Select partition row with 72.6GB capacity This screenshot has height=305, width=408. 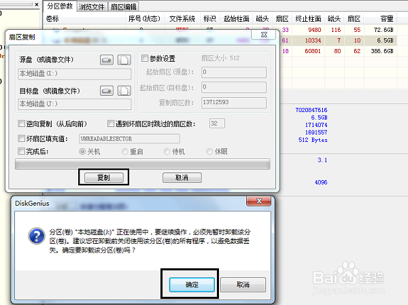coord(338,30)
